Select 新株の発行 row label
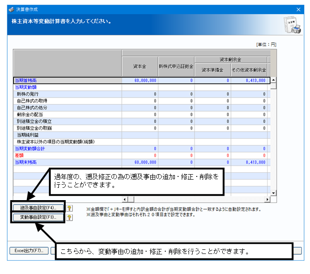This screenshot has width=310, height=274. pyautogui.click(x=68, y=94)
